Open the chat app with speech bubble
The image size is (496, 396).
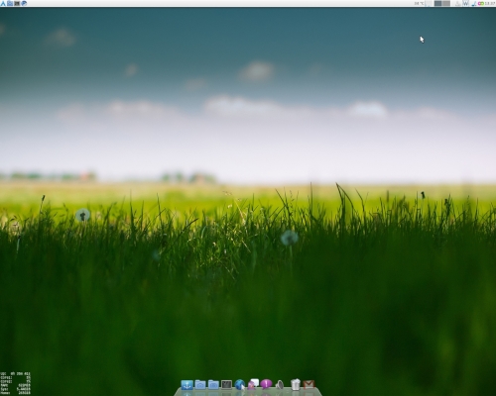253,384
